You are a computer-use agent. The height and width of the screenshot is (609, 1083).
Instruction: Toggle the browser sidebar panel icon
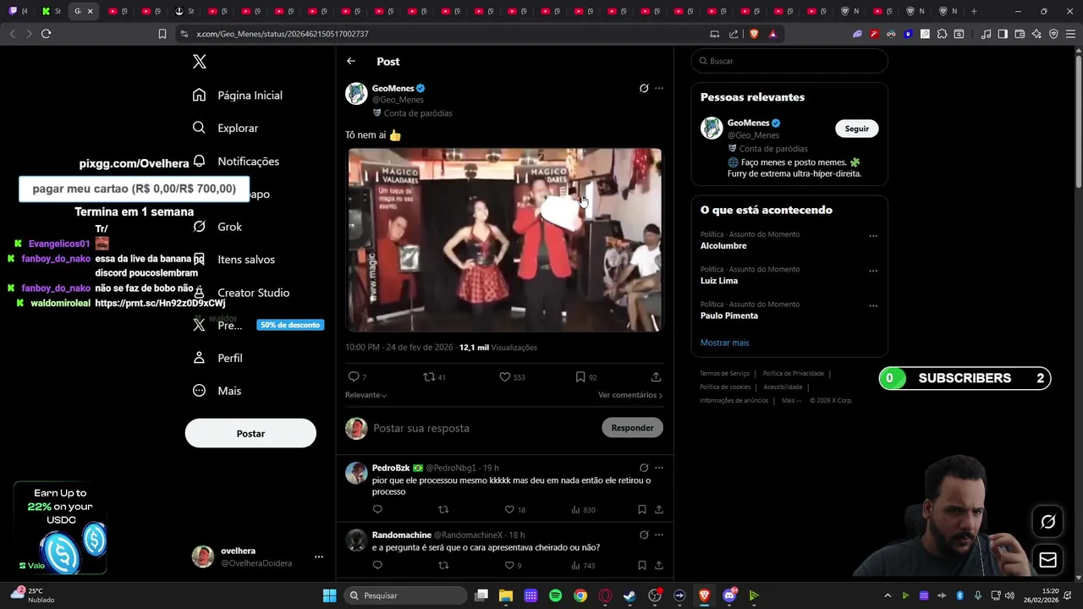[1003, 34]
